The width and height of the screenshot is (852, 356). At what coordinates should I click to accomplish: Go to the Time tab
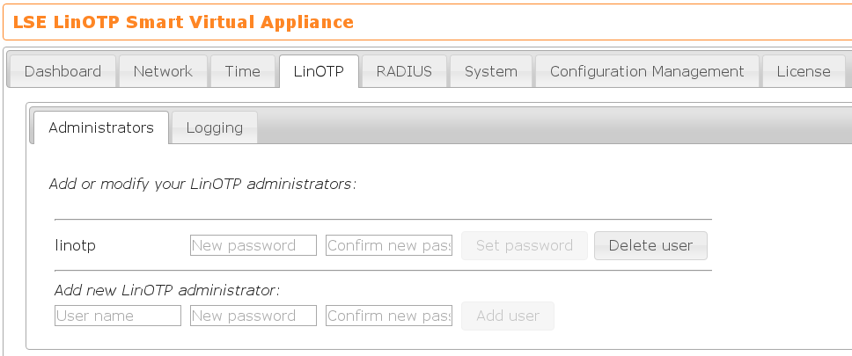(242, 72)
